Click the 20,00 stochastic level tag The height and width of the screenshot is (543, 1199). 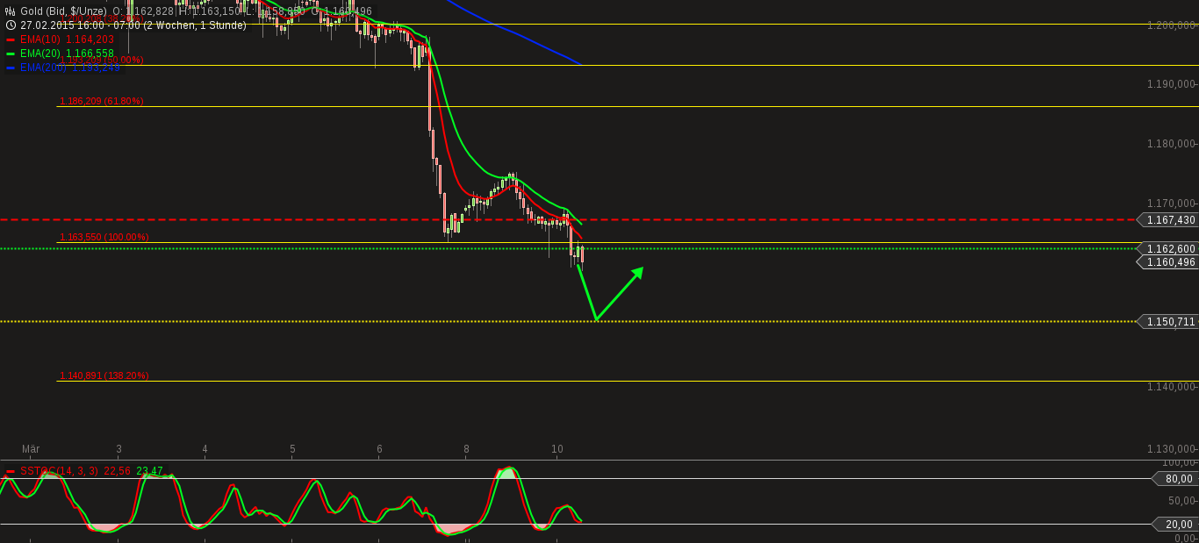[x=1175, y=524]
